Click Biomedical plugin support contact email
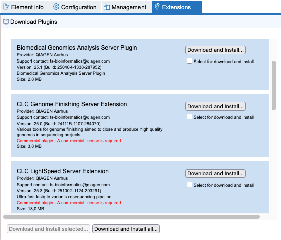 tap(80, 61)
